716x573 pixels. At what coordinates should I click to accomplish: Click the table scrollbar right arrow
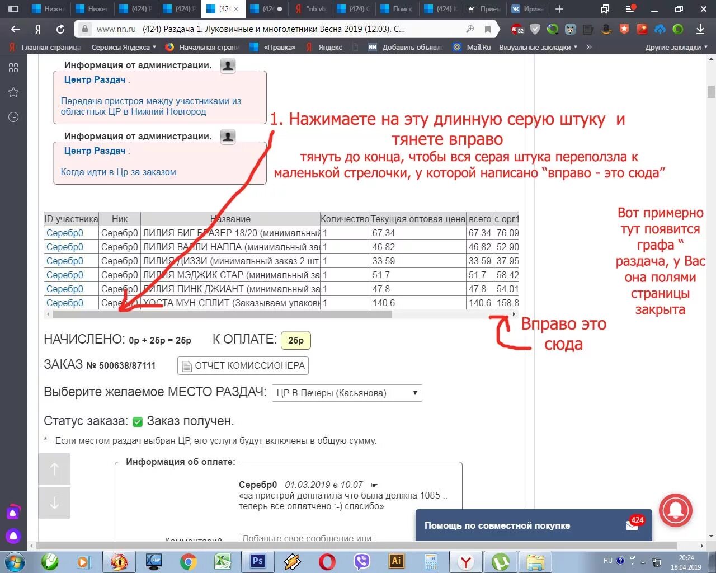[514, 314]
